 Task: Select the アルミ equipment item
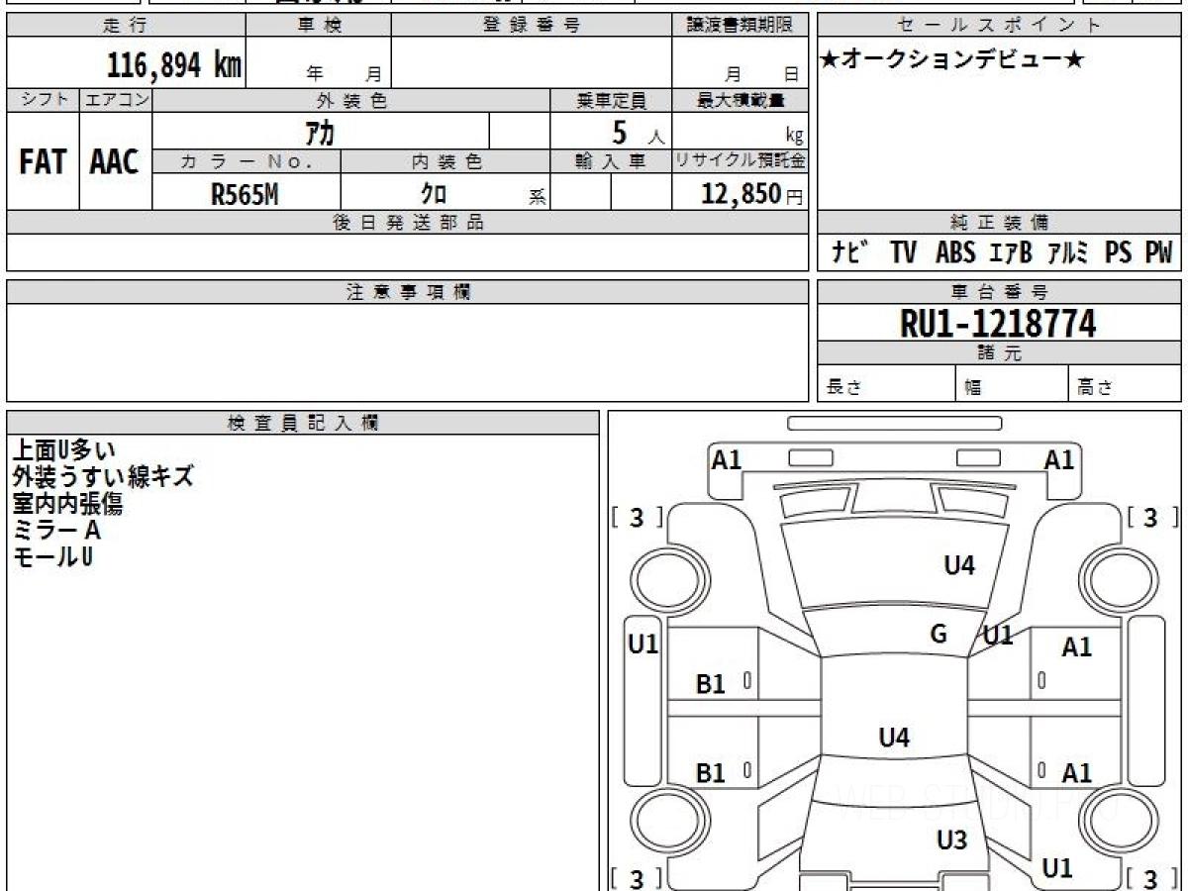point(1069,252)
